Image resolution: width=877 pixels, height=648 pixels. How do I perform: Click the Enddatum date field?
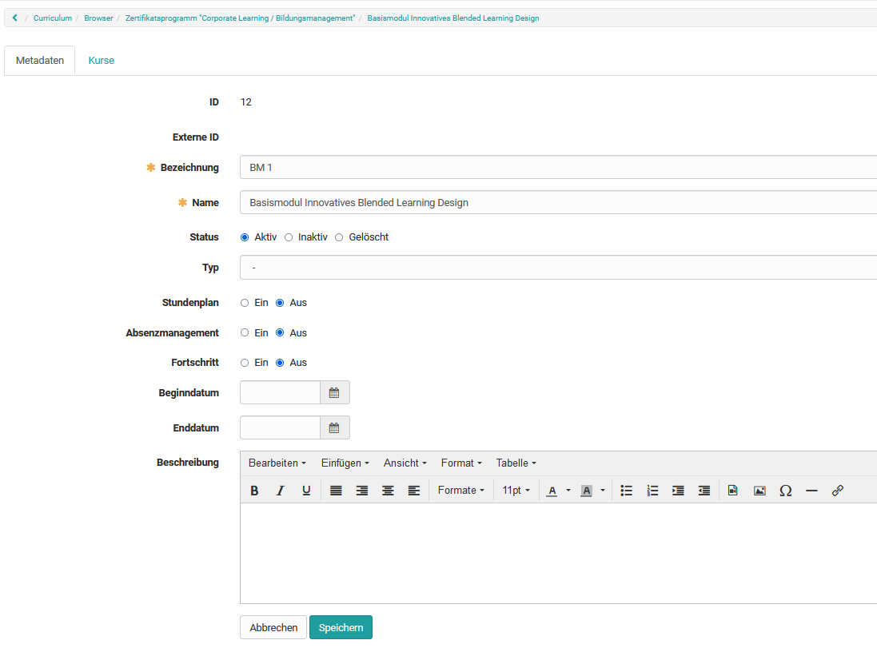click(281, 427)
